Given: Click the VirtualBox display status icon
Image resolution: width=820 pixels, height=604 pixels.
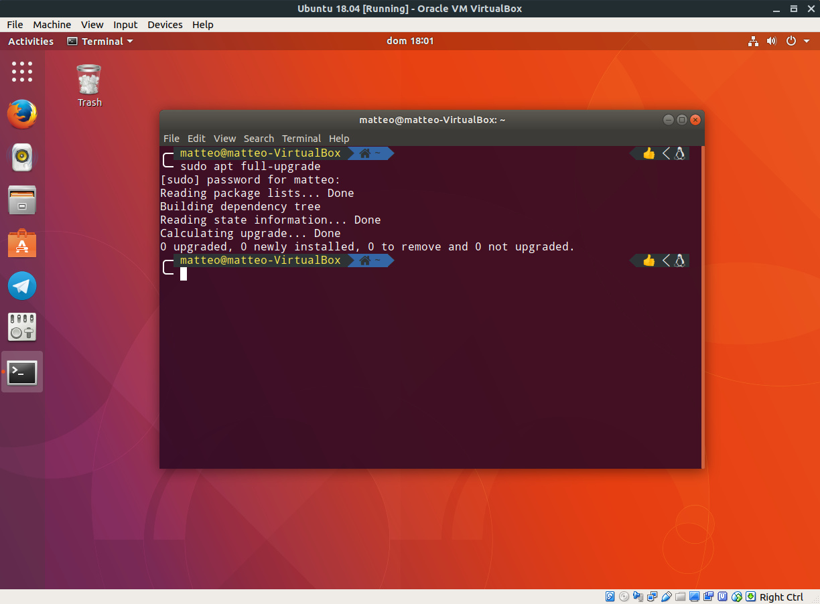Looking at the screenshot, I should [x=694, y=597].
